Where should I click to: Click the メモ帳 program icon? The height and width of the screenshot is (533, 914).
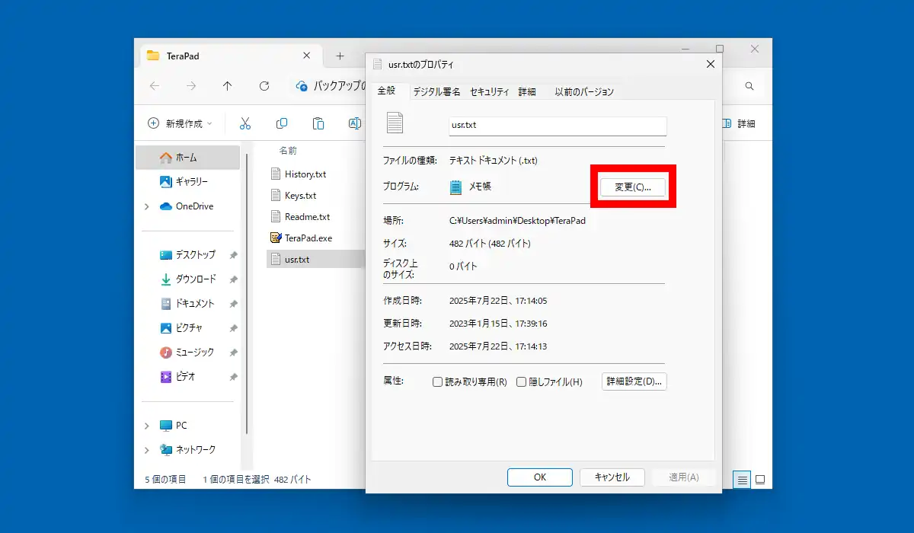pyautogui.click(x=456, y=187)
